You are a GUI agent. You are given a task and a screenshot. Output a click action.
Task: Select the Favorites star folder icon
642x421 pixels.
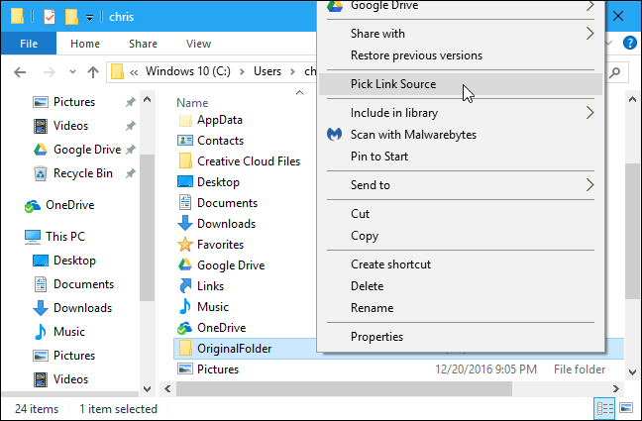click(x=184, y=245)
